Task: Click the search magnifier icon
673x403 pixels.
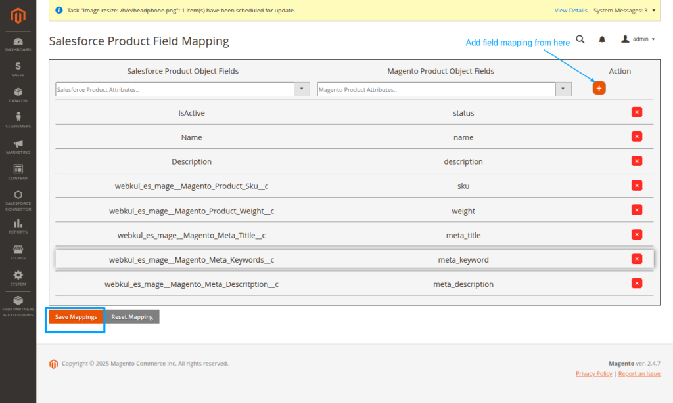Action: [x=580, y=39]
